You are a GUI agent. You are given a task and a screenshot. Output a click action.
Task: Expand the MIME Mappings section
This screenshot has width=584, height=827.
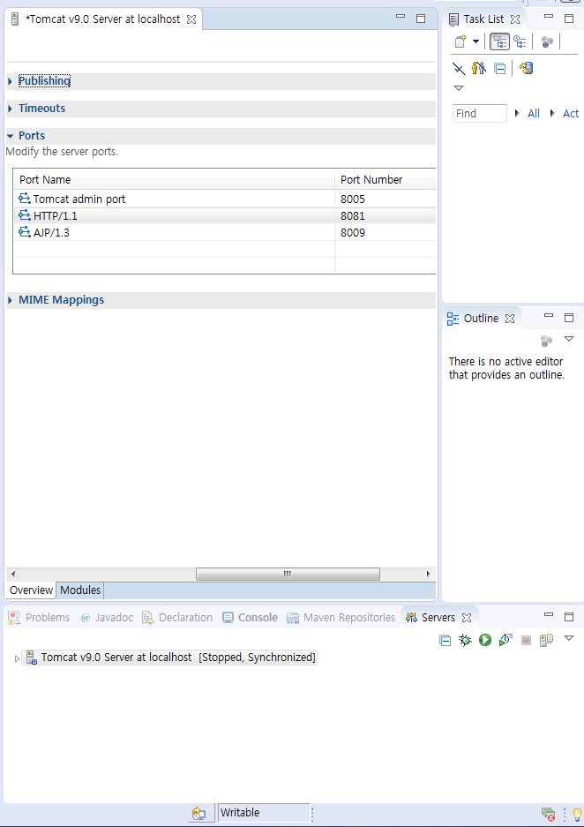[x=10, y=300]
